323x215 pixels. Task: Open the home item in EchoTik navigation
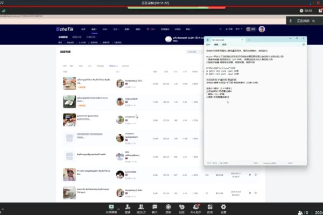[x=83, y=29]
